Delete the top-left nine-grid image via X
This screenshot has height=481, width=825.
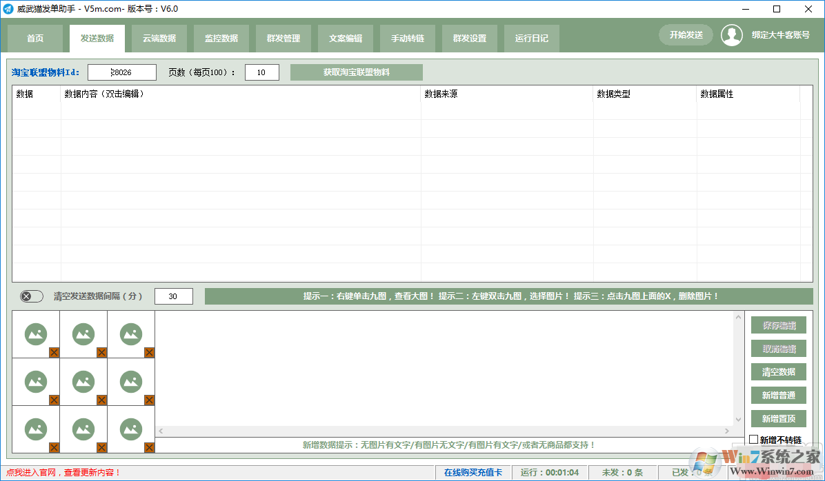(x=54, y=353)
